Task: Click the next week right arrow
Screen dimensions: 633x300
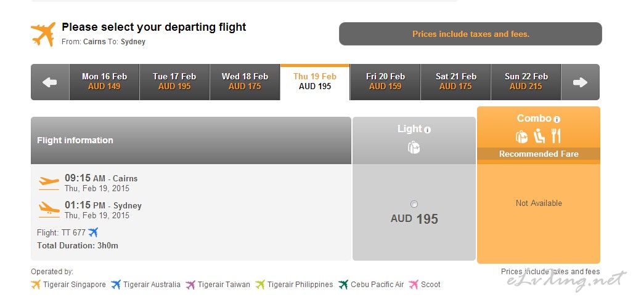Action: [580, 82]
